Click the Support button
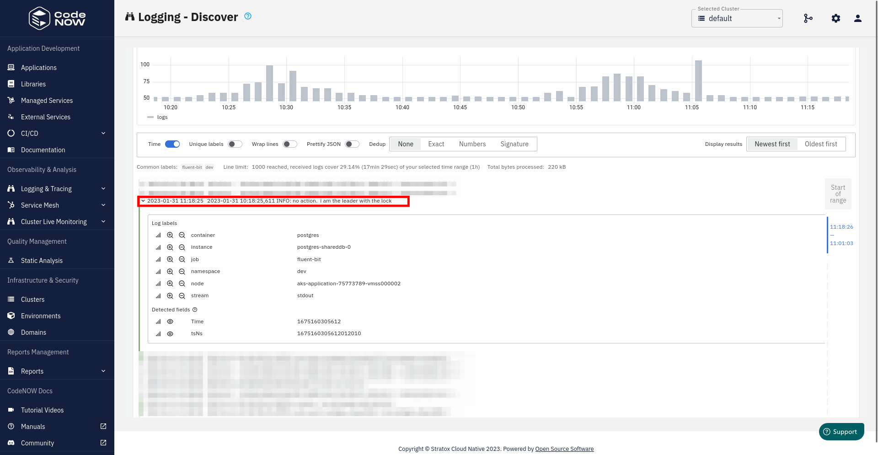 point(841,432)
